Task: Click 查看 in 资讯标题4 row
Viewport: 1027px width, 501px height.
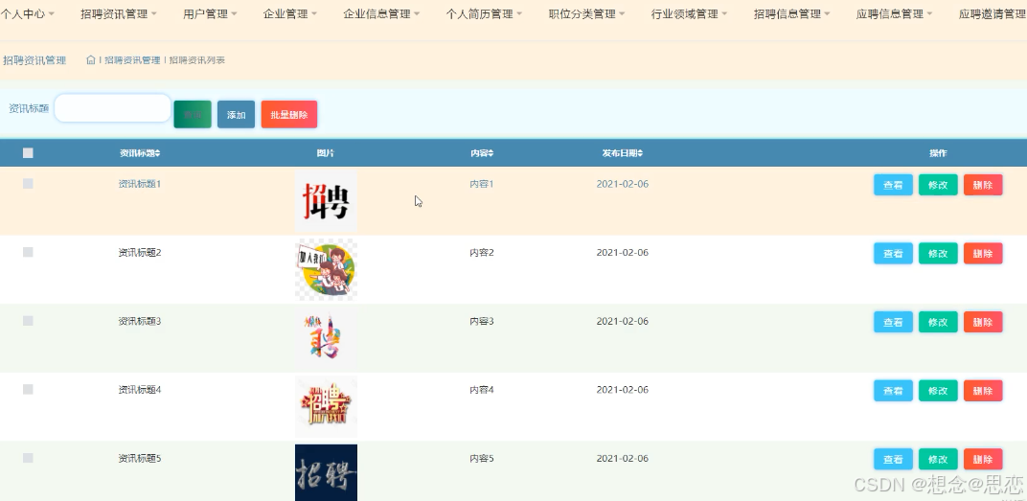Action: point(894,391)
